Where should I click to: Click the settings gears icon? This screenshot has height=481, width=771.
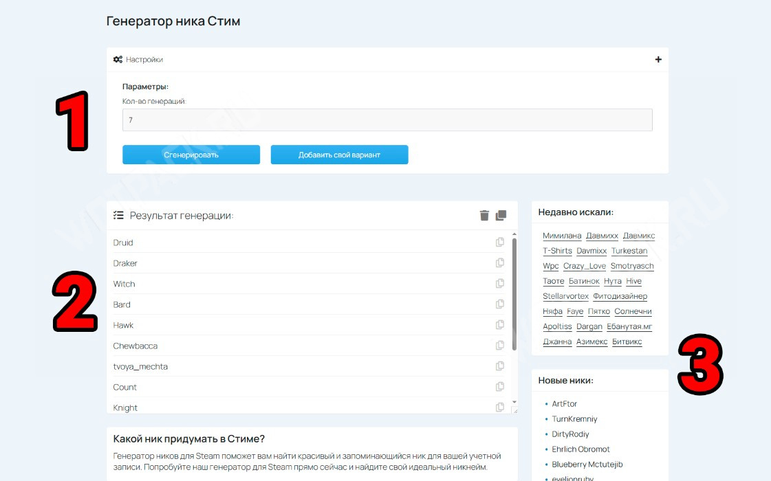[x=118, y=60]
